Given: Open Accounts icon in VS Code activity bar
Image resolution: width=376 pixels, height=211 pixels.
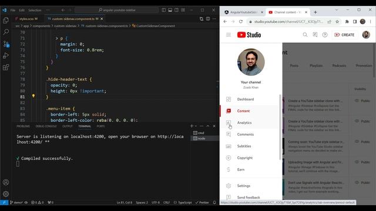Looking at the screenshot, I should coord(6,182).
